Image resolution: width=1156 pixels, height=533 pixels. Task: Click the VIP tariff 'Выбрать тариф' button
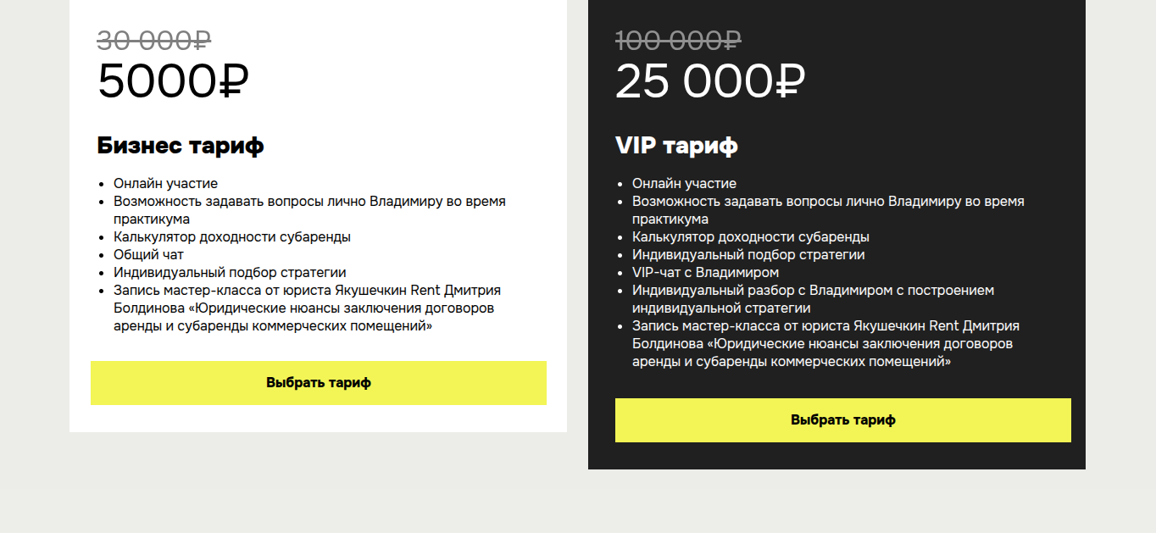tap(842, 420)
